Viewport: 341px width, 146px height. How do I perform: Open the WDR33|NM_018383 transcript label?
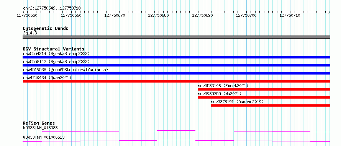tap(40, 128)
